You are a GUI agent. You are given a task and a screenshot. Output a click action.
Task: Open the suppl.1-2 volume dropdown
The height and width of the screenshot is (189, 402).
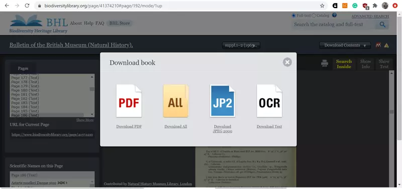[241, 45]
